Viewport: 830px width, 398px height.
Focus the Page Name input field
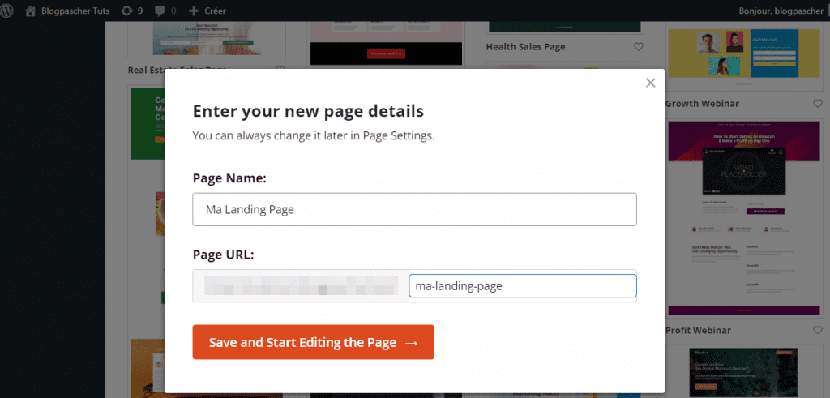414,210
